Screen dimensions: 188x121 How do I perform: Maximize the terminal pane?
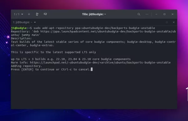point(167,22)
